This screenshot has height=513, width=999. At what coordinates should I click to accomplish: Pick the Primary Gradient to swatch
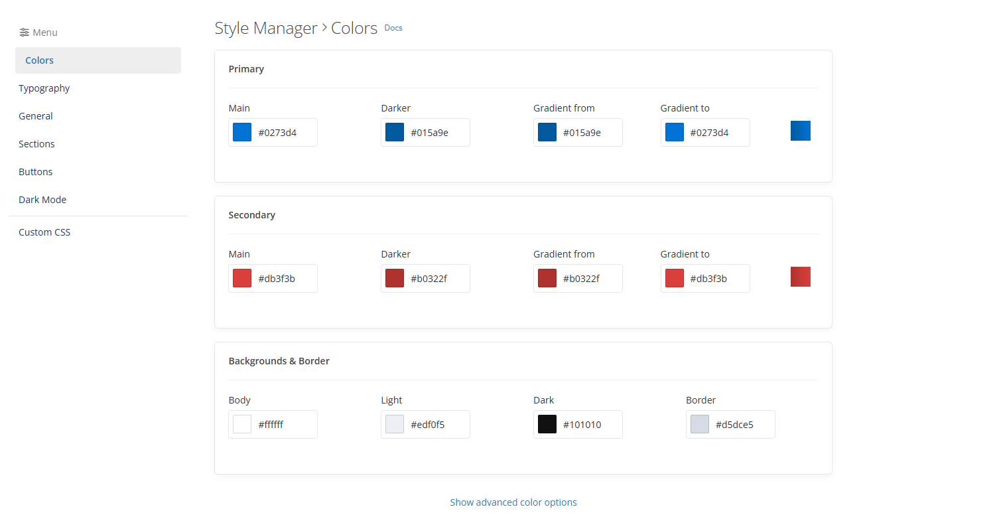click(675, 132)
